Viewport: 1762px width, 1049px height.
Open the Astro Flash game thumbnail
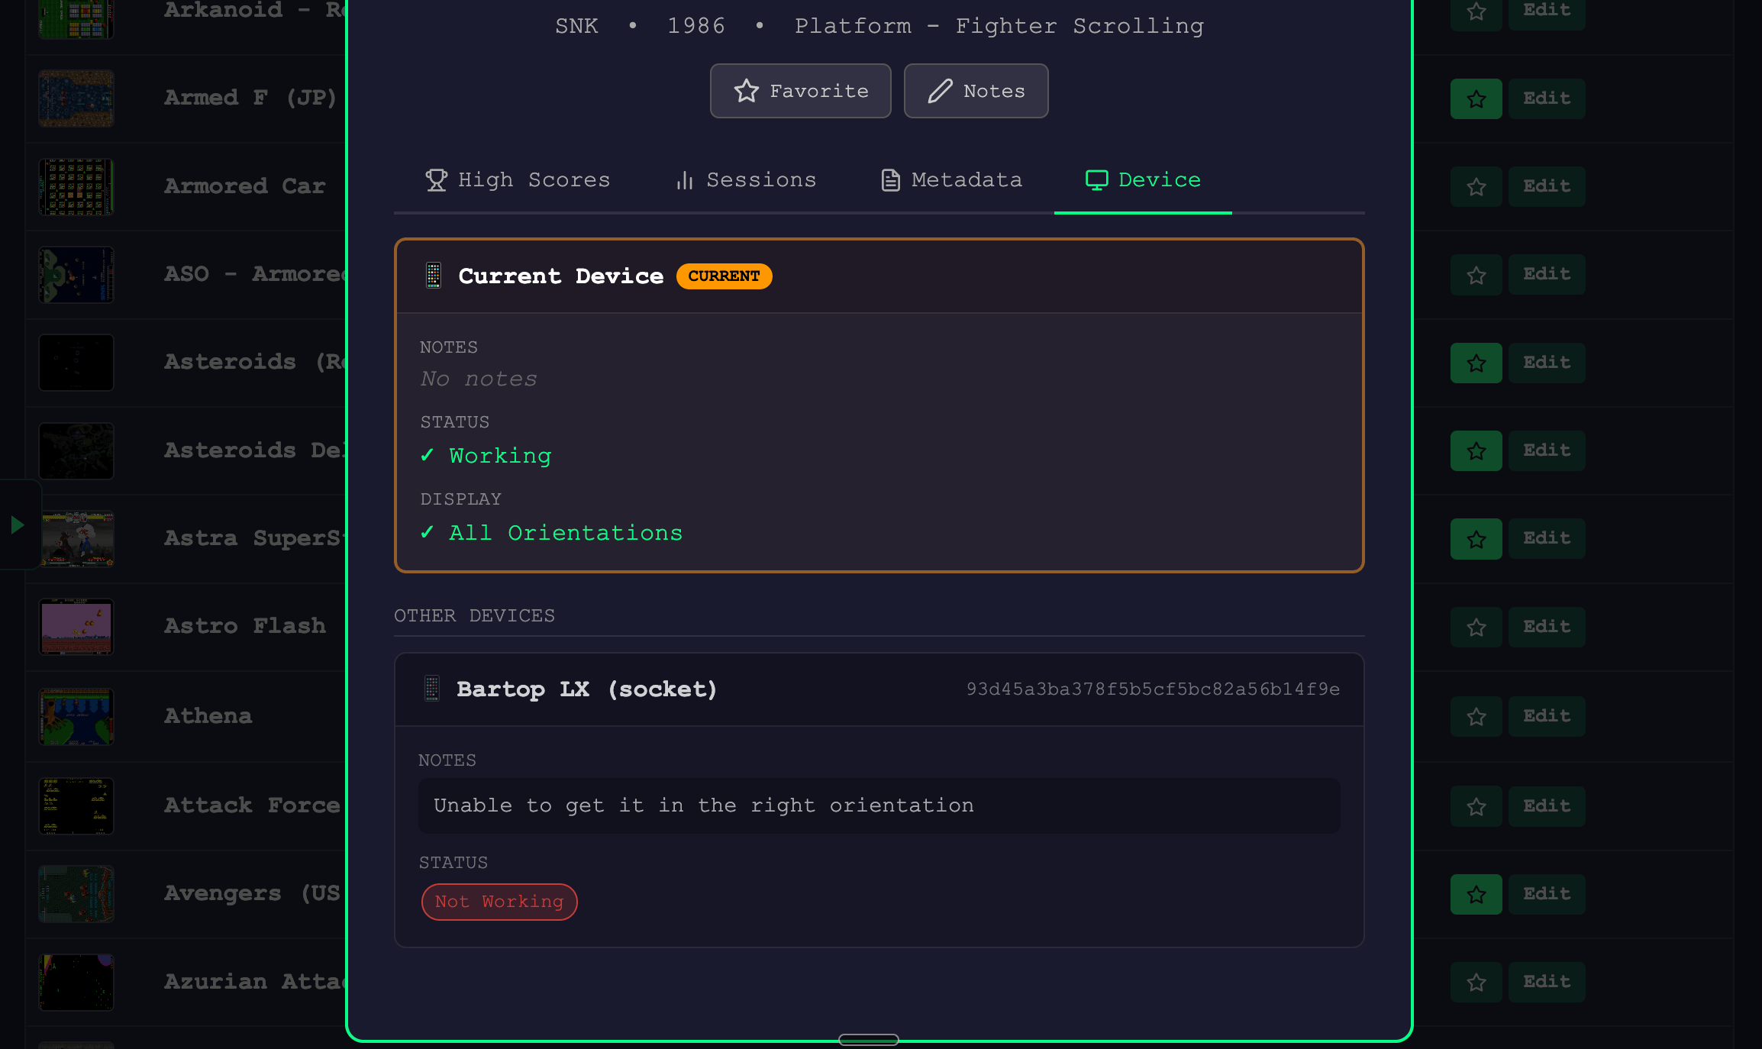coord(76,627)
